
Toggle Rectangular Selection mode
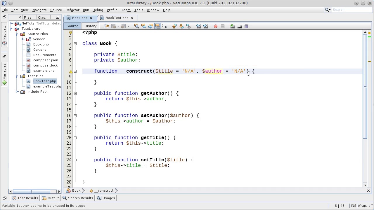[x=165, y=26]
